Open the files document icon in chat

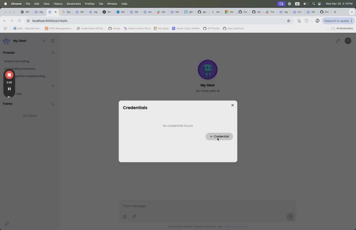tap(125, 217)
